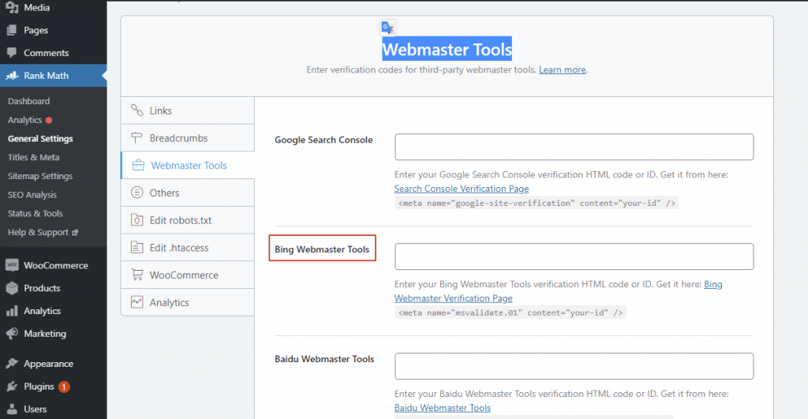Click the Baidu Webmaster Tools input box
808x419 pixels.
574,366
